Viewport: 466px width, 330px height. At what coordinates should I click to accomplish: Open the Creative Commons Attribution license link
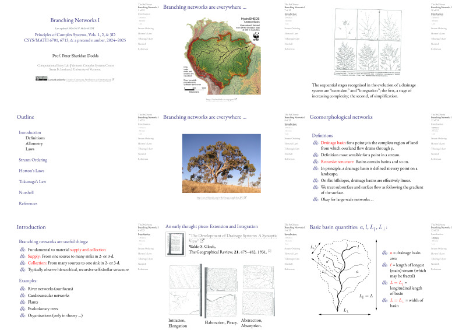click(87, 79)
